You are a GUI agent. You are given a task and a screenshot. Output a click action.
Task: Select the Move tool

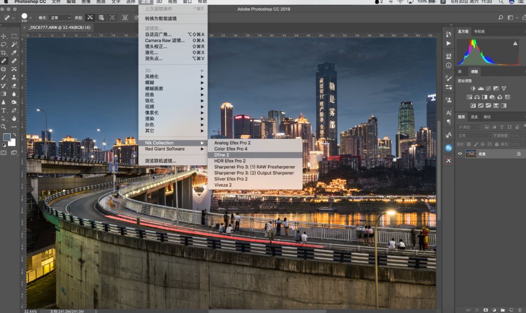pyautogui.click(x=4, y=36)
